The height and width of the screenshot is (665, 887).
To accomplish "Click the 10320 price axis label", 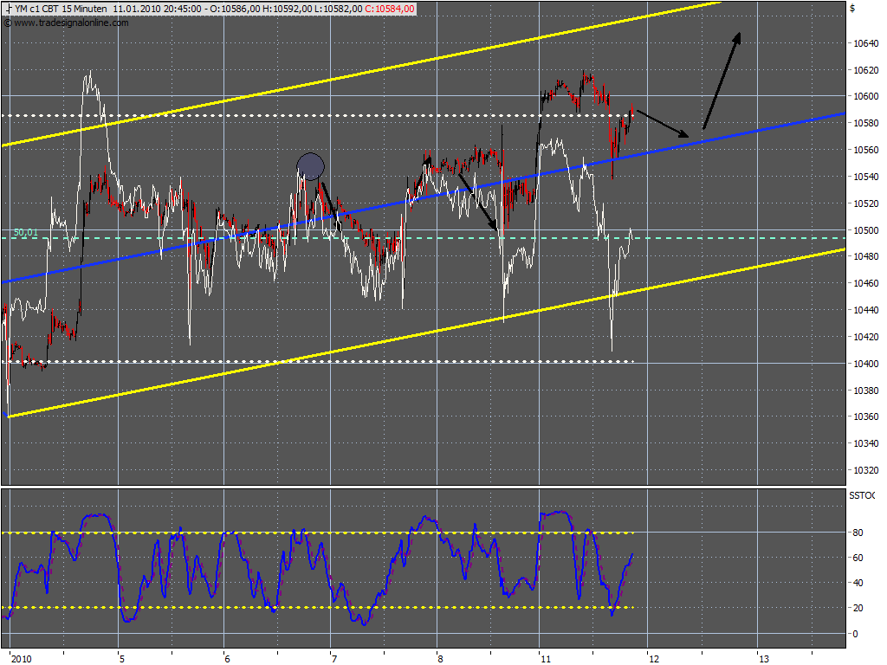I will [x=866, y=470].
